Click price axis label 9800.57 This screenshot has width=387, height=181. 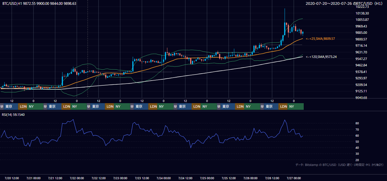point(361,39)
